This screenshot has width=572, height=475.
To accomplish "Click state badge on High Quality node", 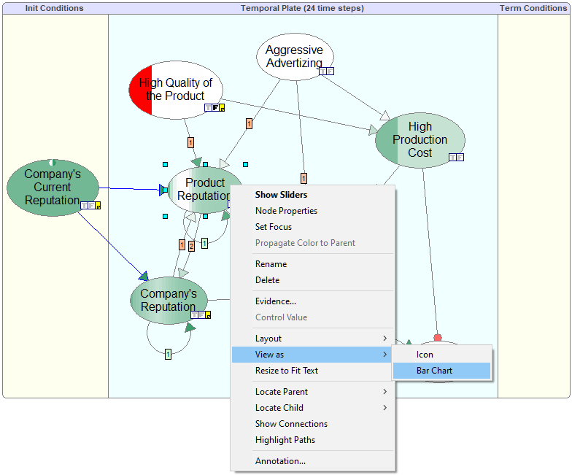I will tap(214, 108).
